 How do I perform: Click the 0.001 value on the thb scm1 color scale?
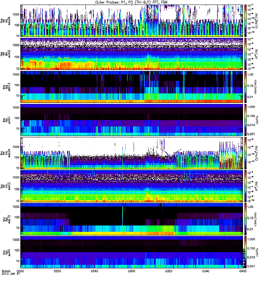251,134
